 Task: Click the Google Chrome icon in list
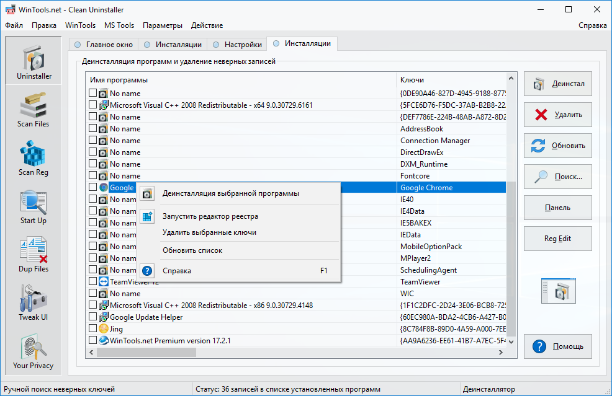[x=104, y=188]
